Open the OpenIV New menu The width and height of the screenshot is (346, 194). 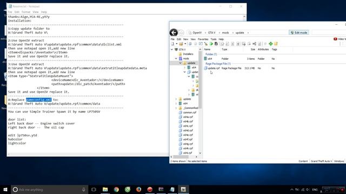(186, 39)
